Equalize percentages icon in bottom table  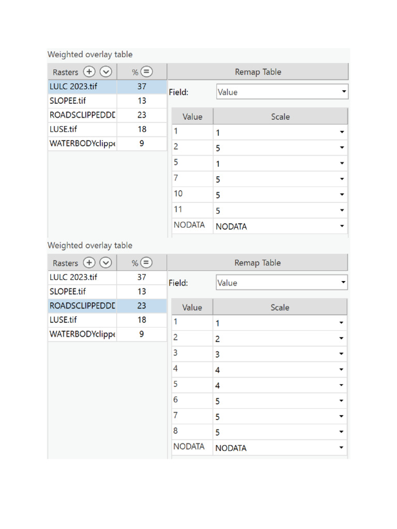146,262
